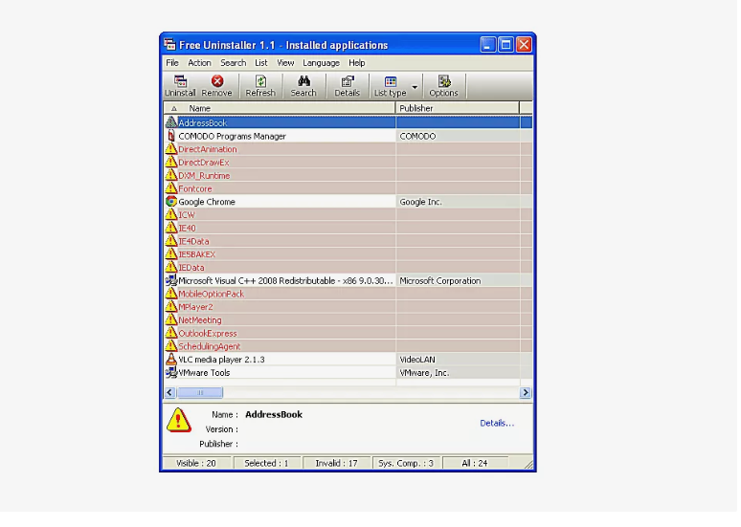Click the Google Inc. publisher cell
741x527 pixels.
458,202
